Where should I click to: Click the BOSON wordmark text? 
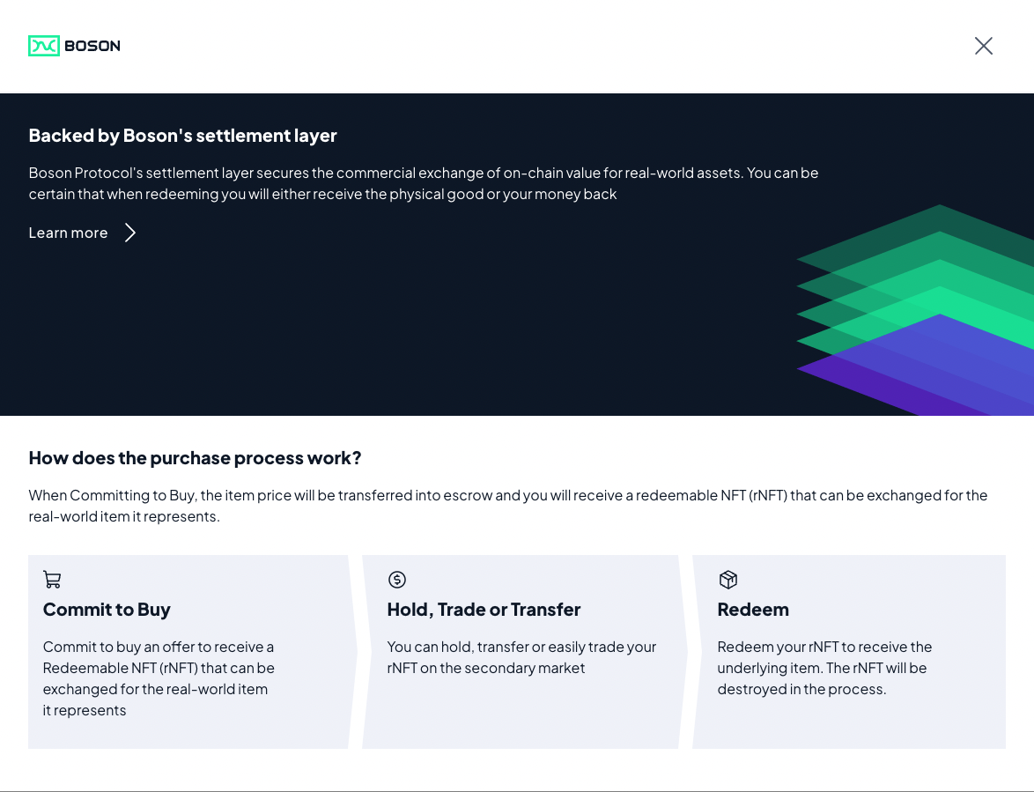[x=92, y=46]
